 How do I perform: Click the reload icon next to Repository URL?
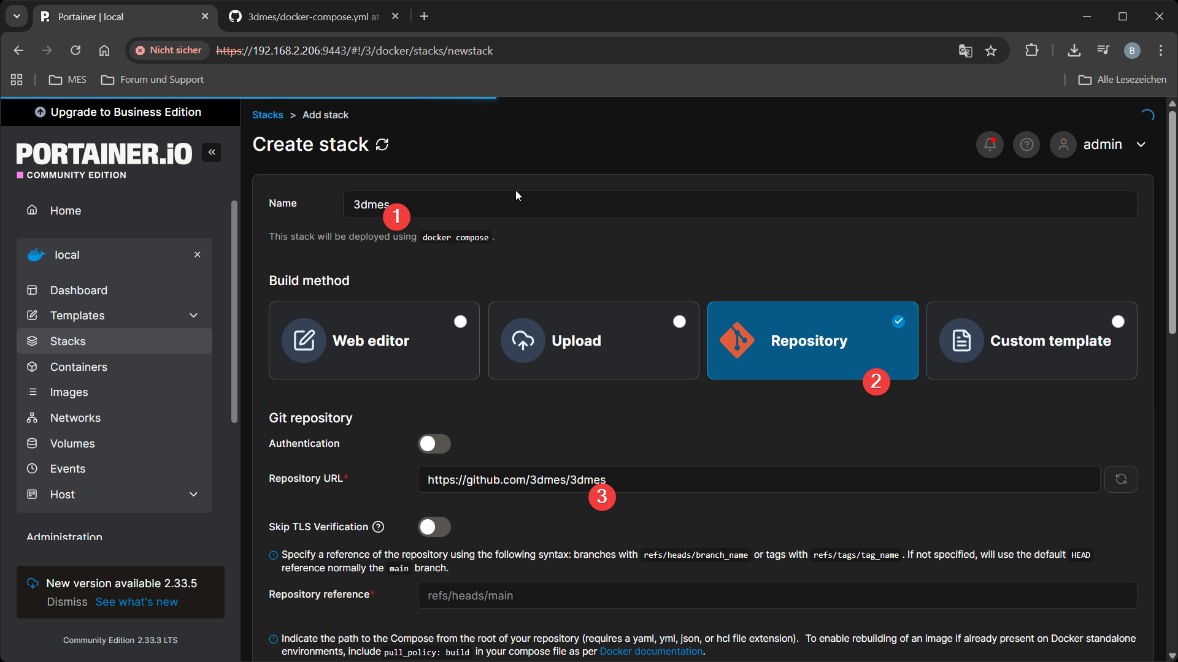[x=1120, y=479]
